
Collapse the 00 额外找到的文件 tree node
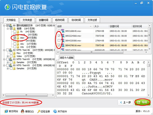4,26
